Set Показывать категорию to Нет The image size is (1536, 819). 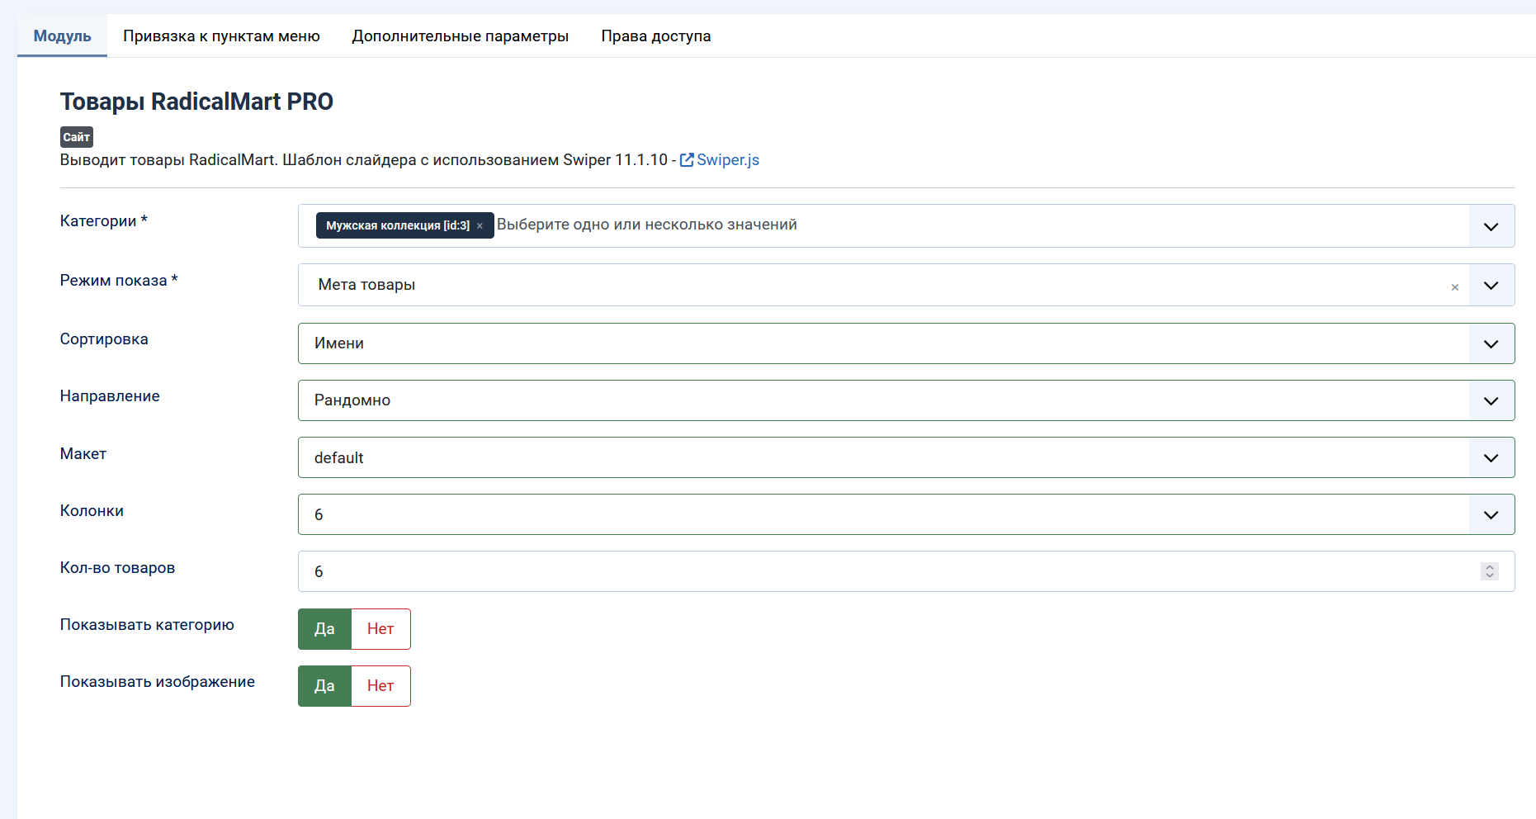[x=380, y=629]
